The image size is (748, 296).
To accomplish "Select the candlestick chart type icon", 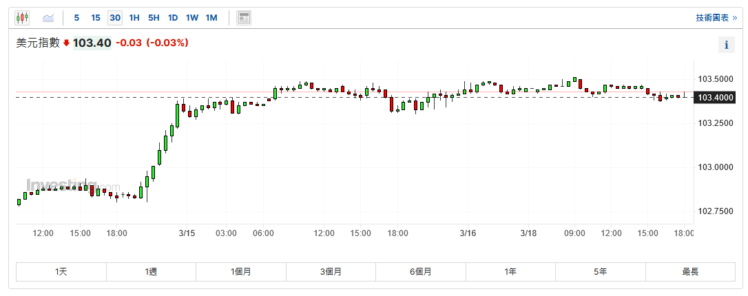I will [x=23, y=18].
